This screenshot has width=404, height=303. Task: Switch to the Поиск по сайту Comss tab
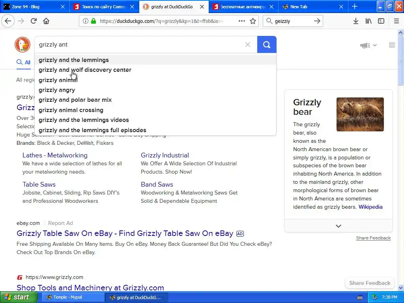[x=104, y=7]
